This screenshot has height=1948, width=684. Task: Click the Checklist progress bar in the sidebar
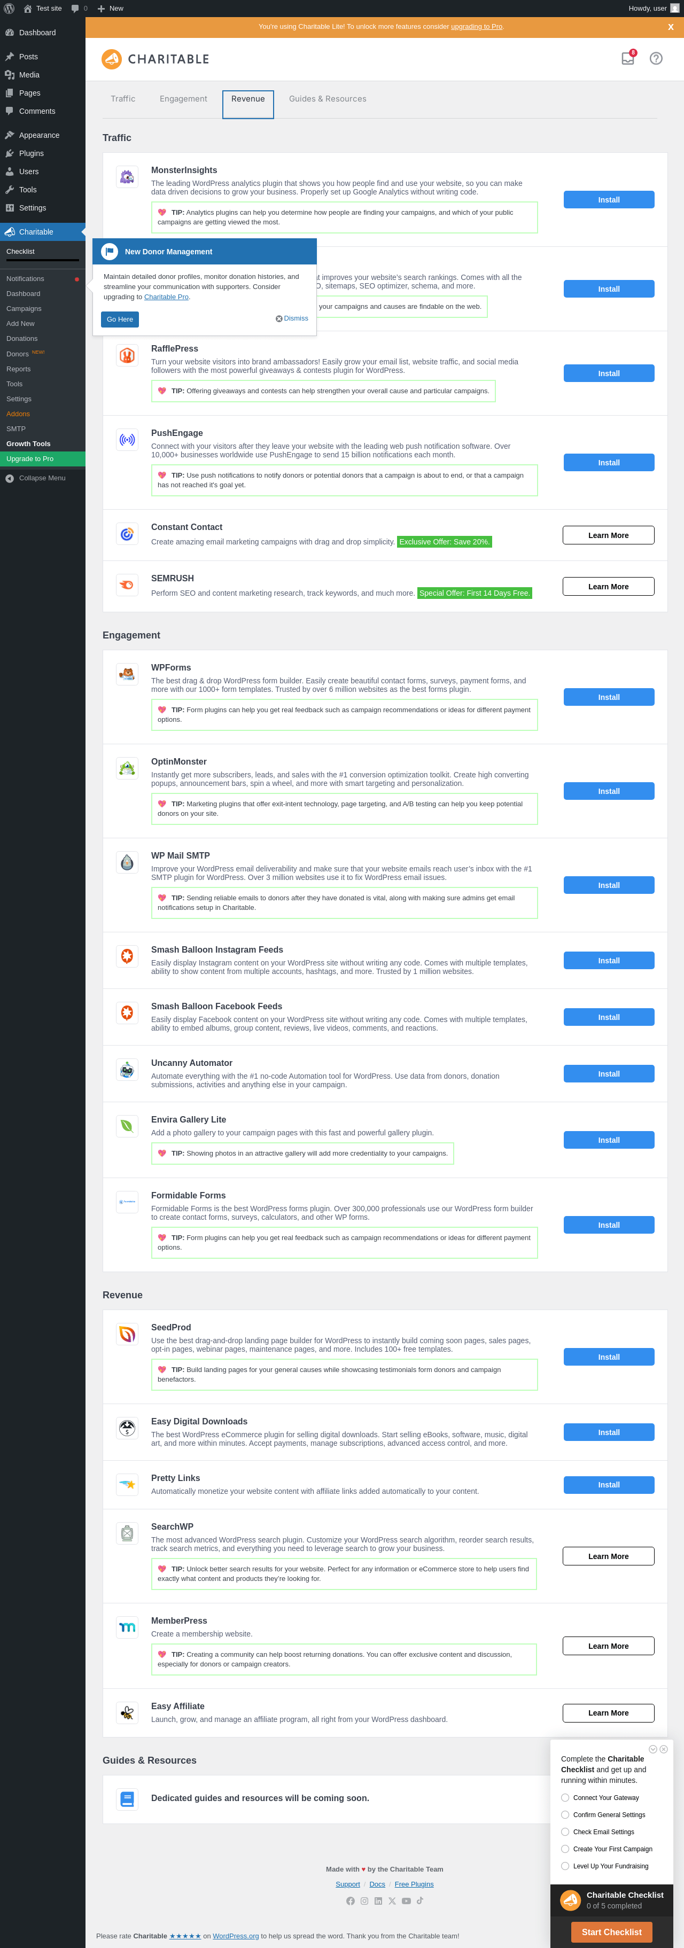pos(42,260)
